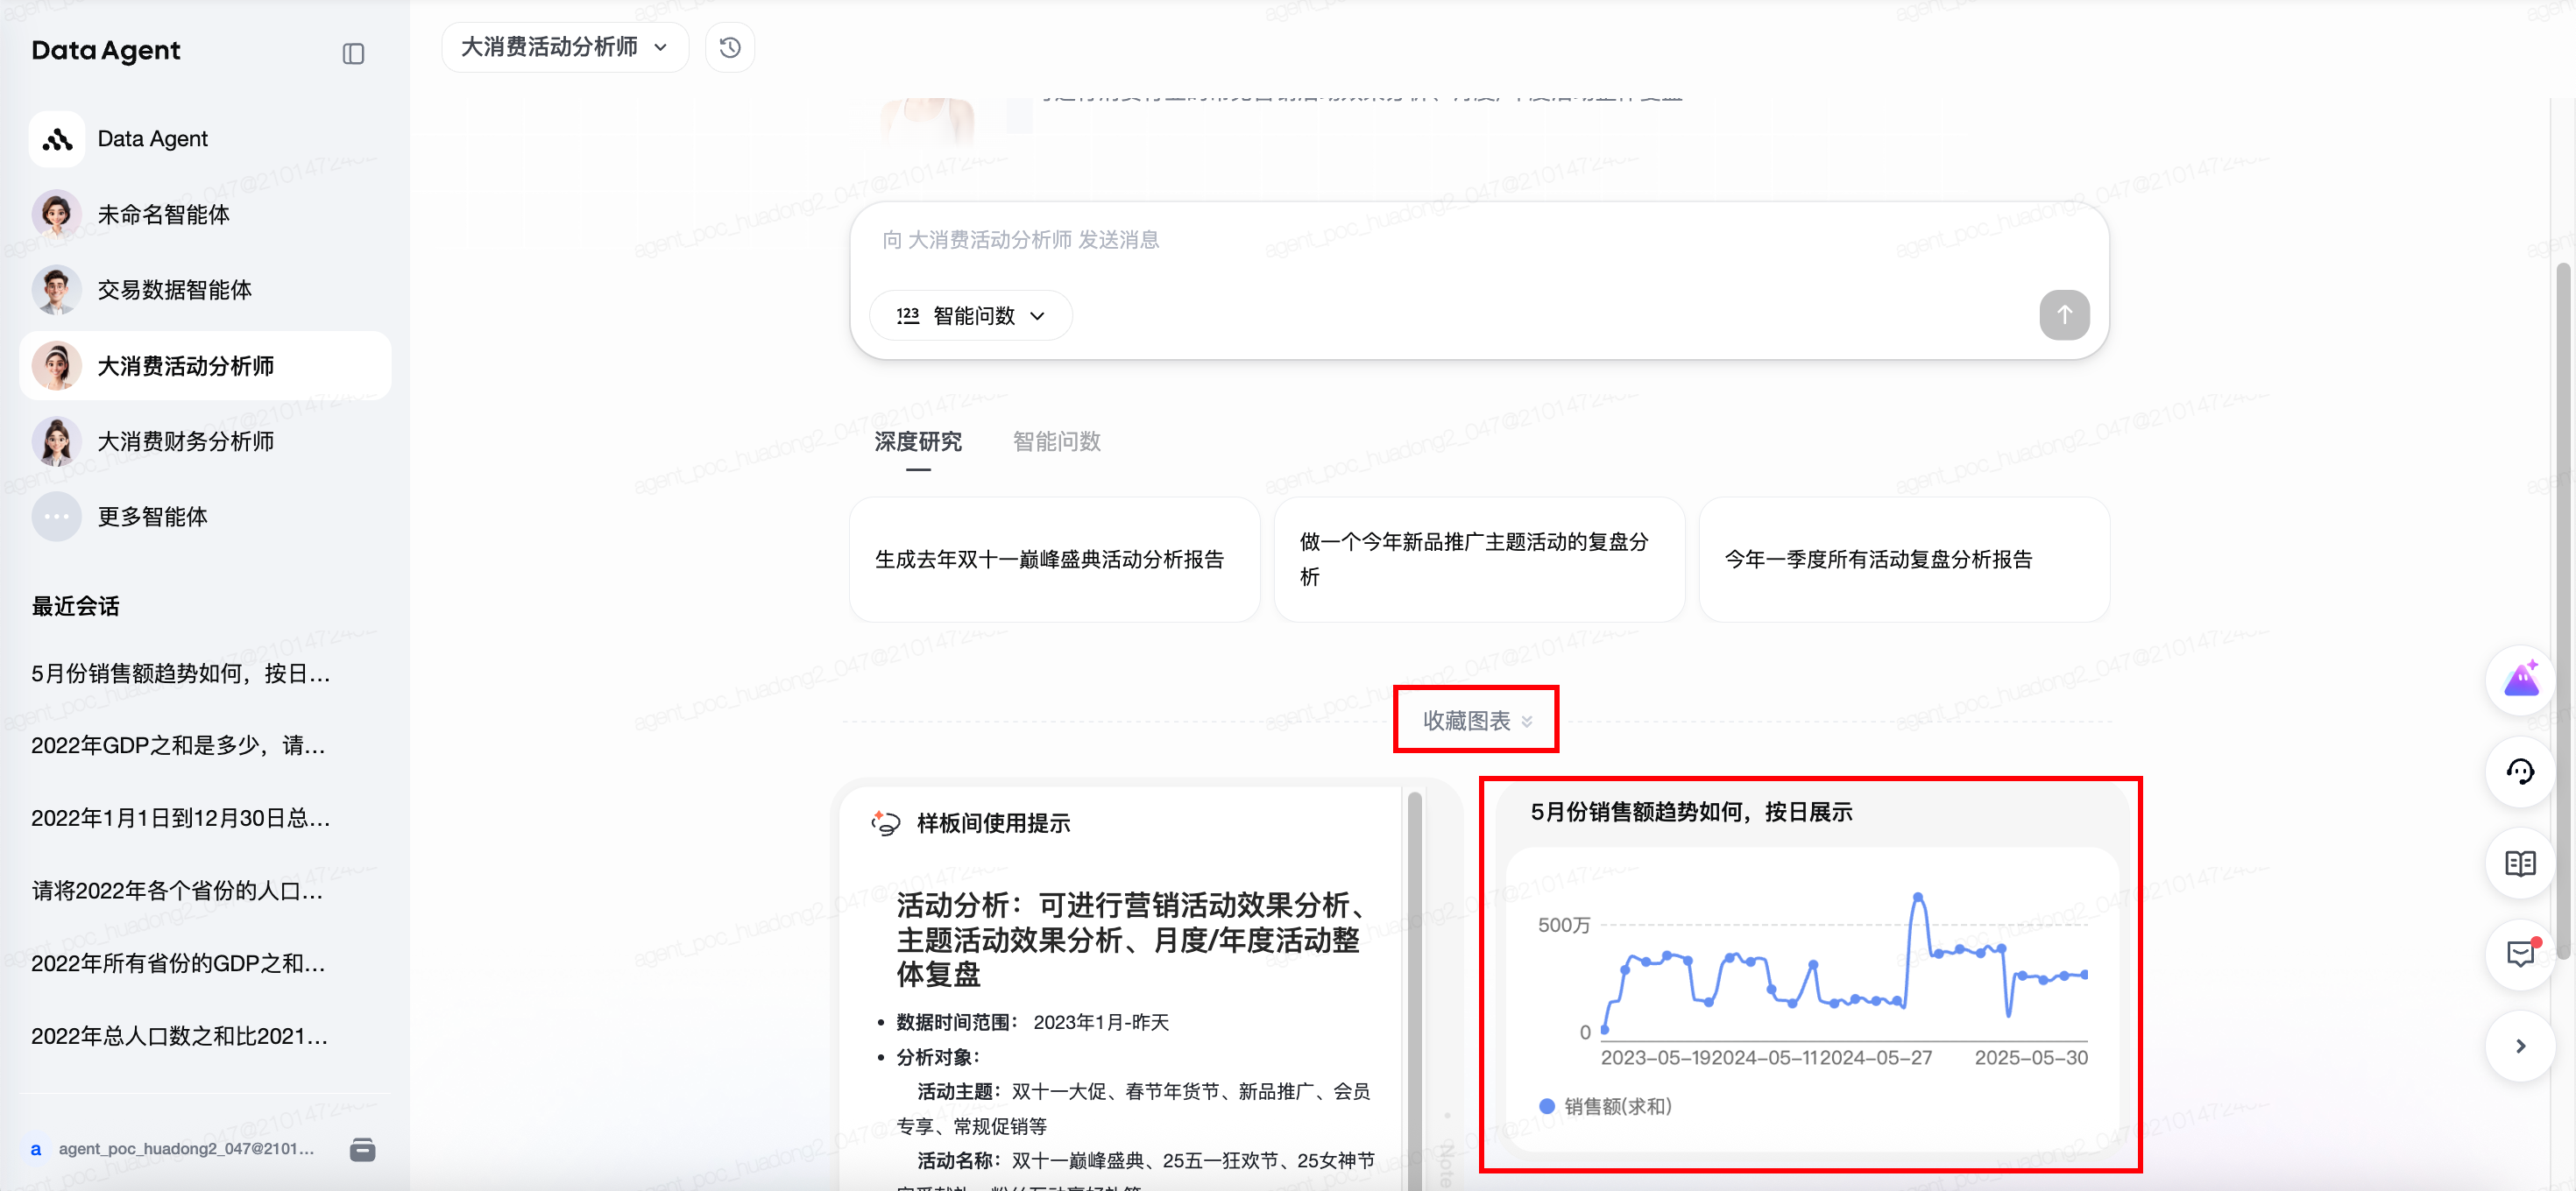The image size is (2576, 1191).
Task: Expand the right-side floating panel chevron
Action: [x=2519, y=1047]
